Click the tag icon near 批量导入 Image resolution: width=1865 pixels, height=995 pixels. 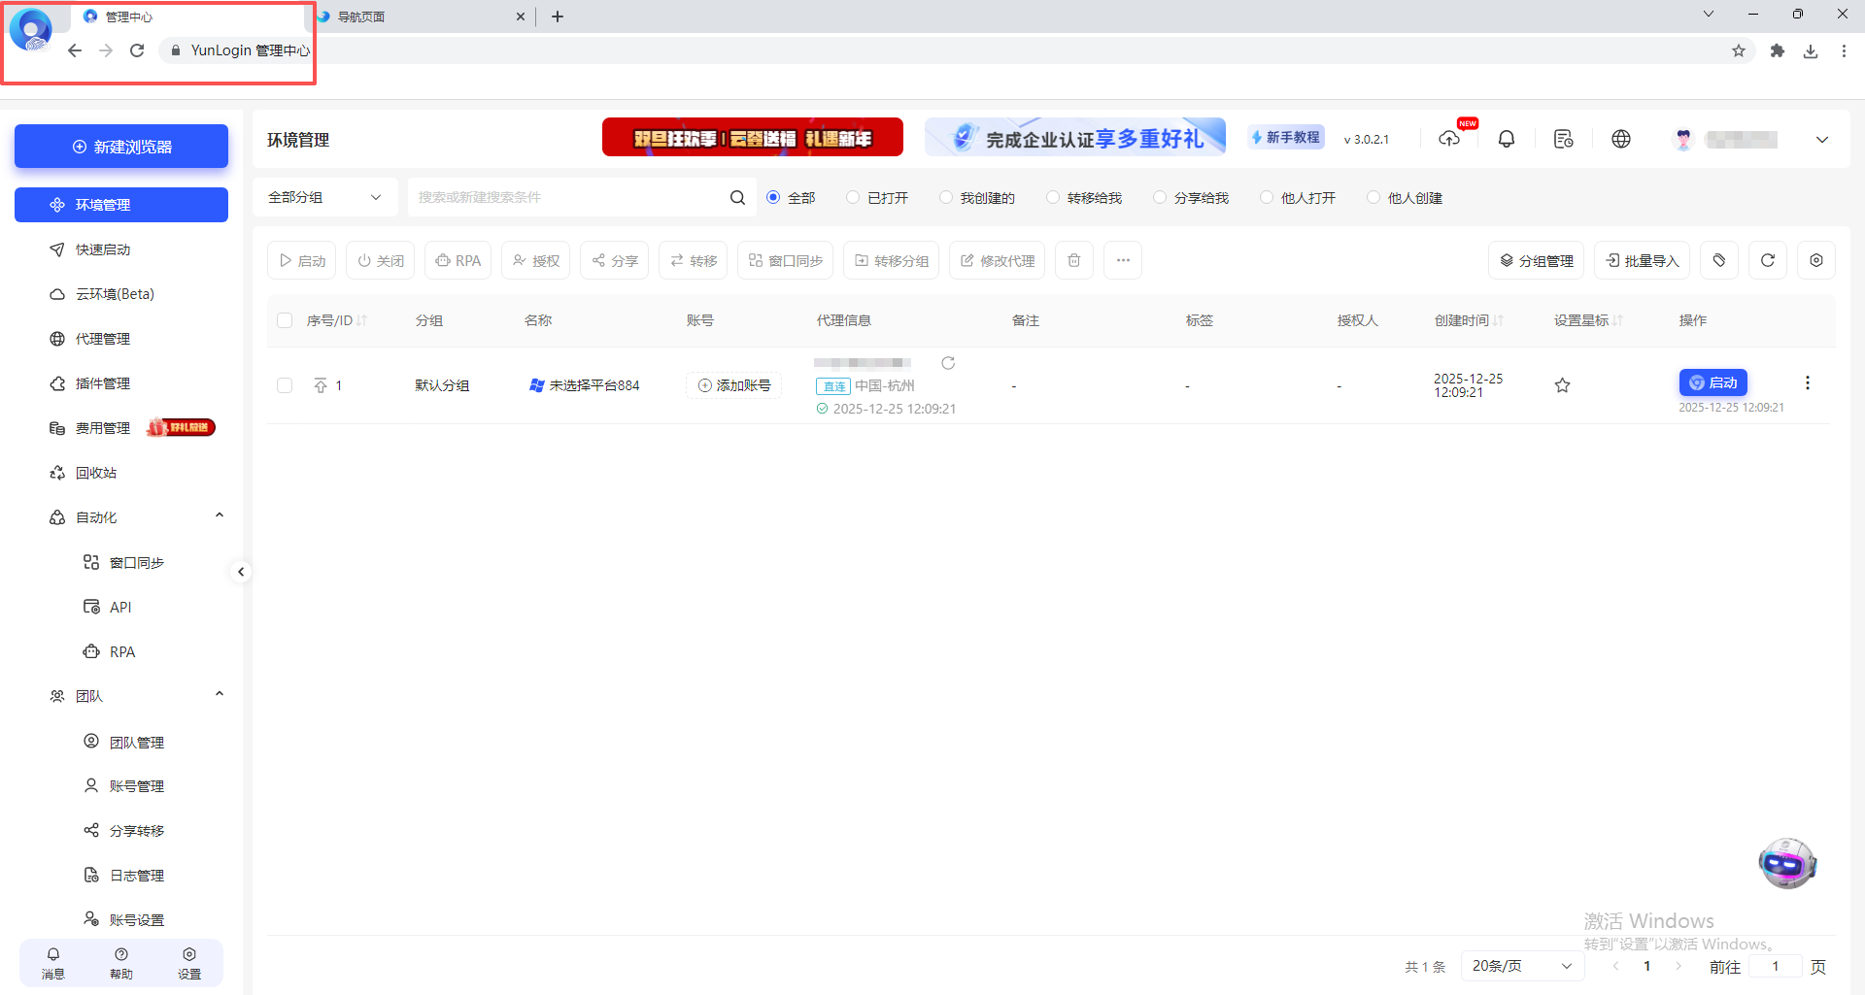tap(1718, 260)
